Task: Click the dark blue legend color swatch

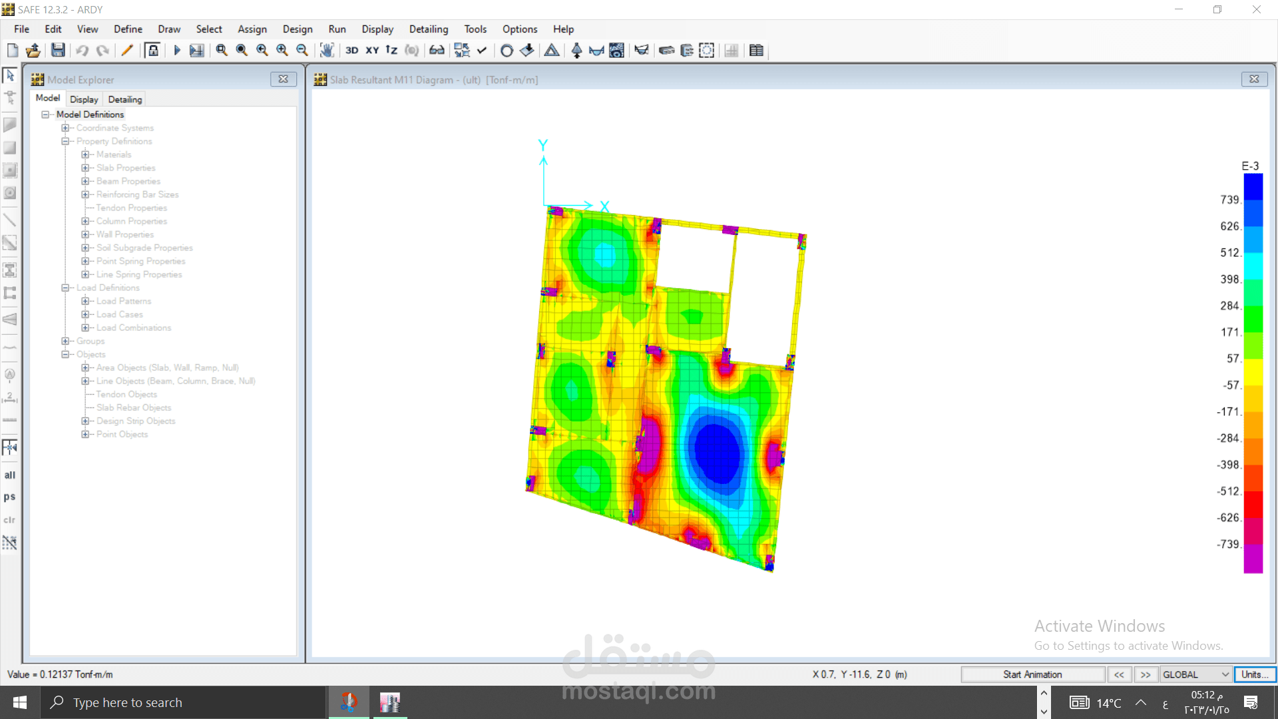Action: [1253, 187]
